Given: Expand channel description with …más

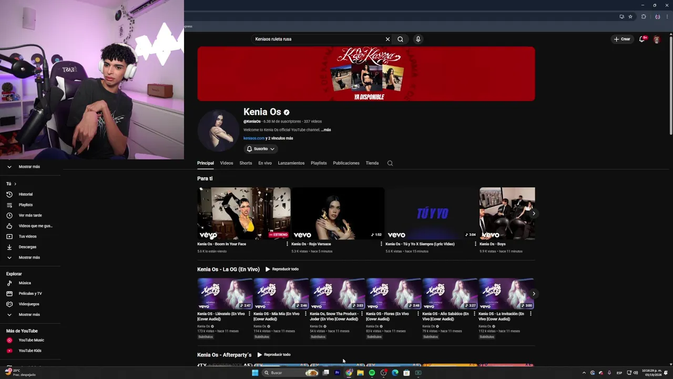Looking at the screenshot, I should pos(326,129).
